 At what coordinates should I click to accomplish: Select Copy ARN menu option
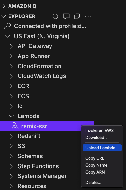tap(95, 172)
